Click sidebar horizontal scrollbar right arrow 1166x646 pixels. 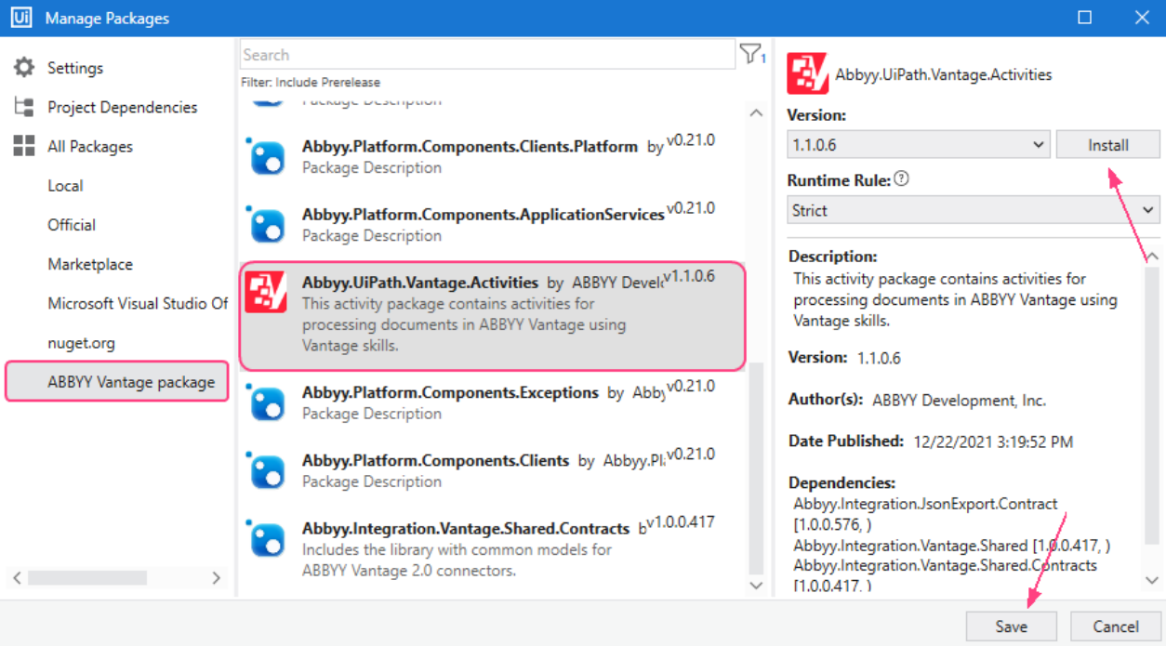pyautogui.click(x=216, y=577)
